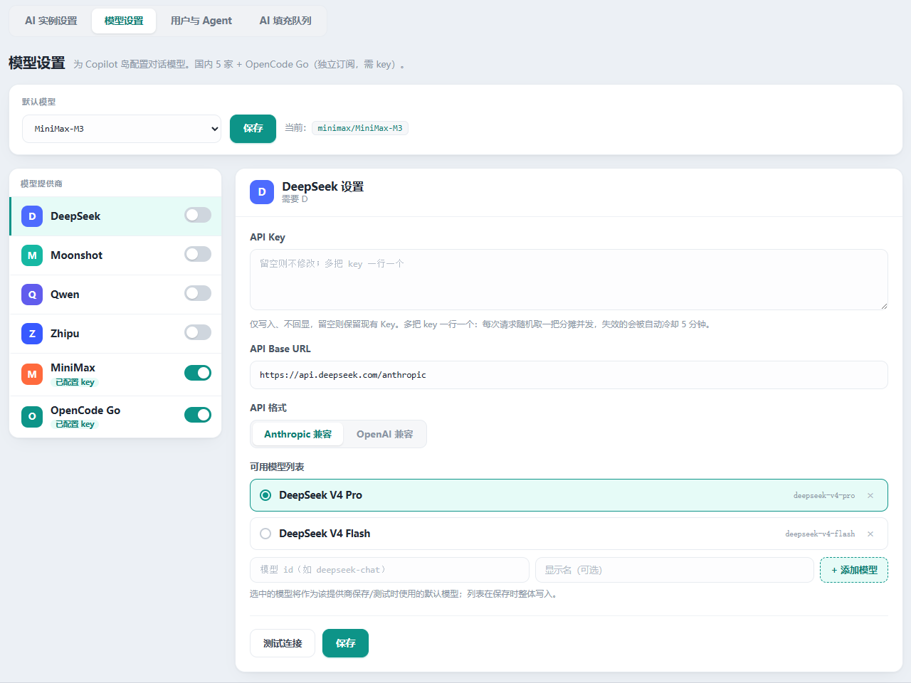Disable the OpenCode Go toggle
This screenshot has height=683, width=911.
[198, 415]
